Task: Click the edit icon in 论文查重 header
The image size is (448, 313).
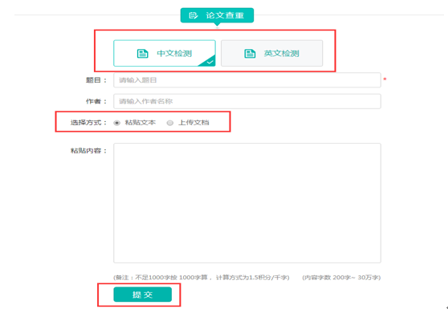Action: point(193,15)
